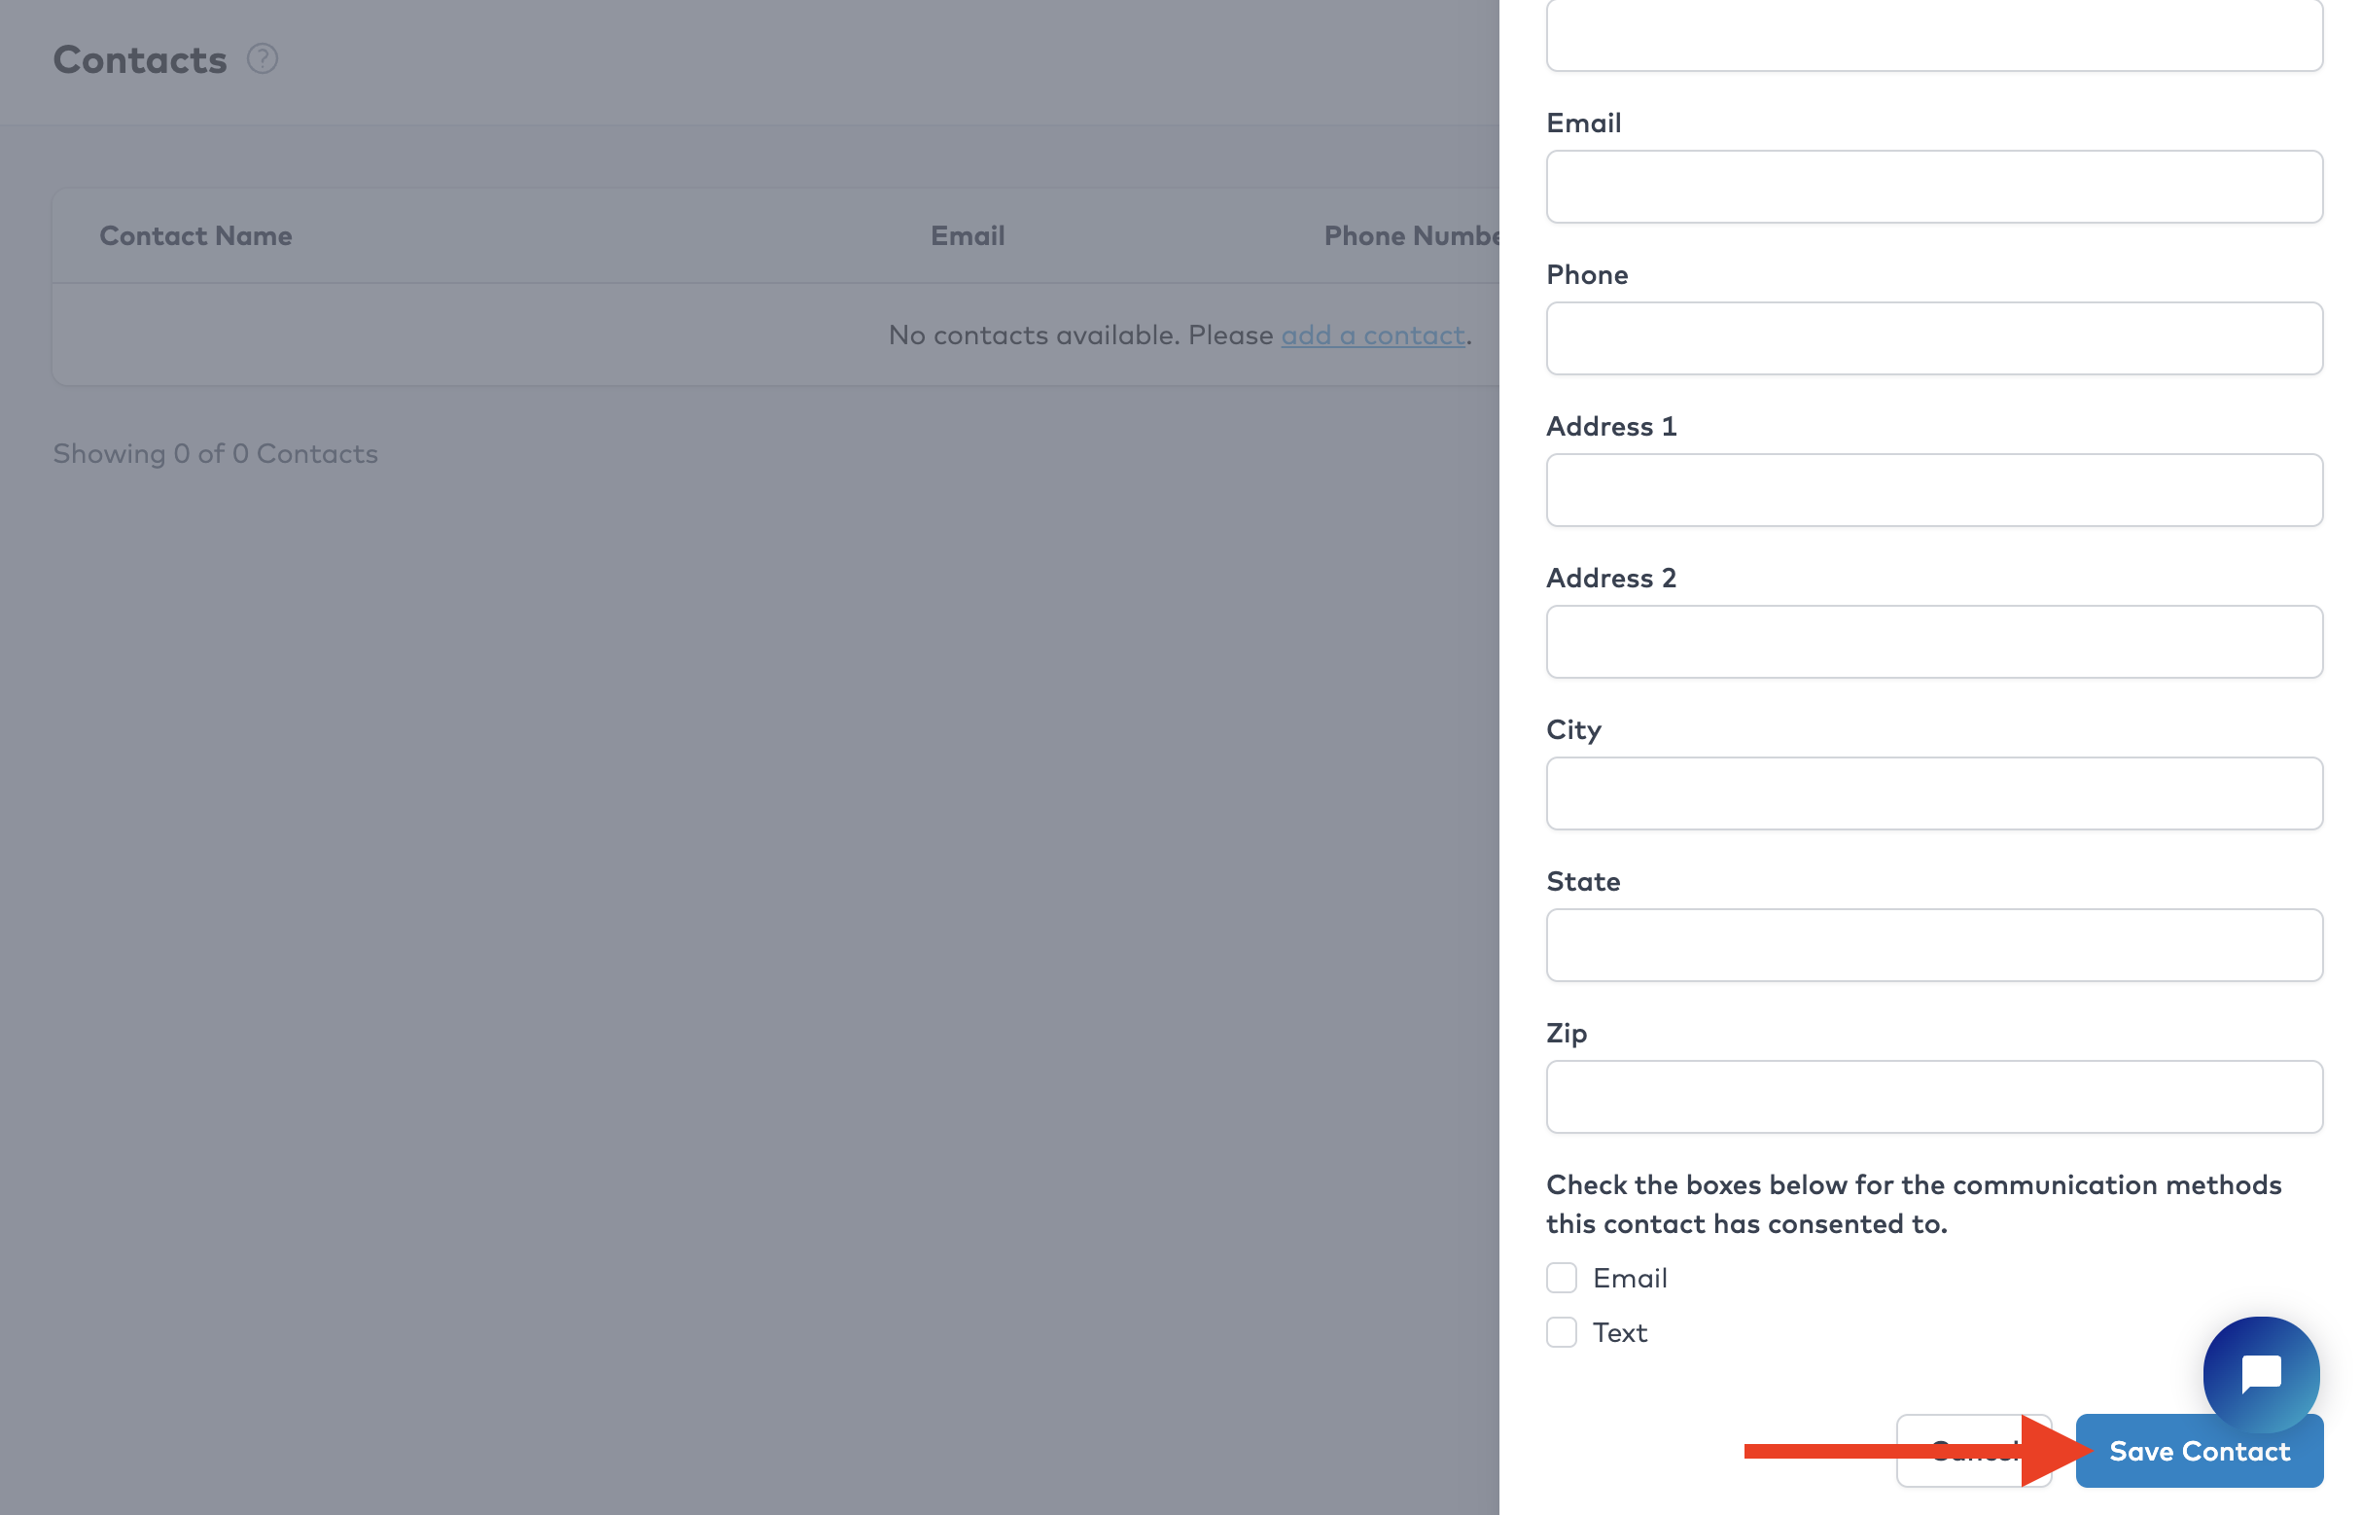
Task: Click the Address 2 text box
Action: (x=1933, y=642)
